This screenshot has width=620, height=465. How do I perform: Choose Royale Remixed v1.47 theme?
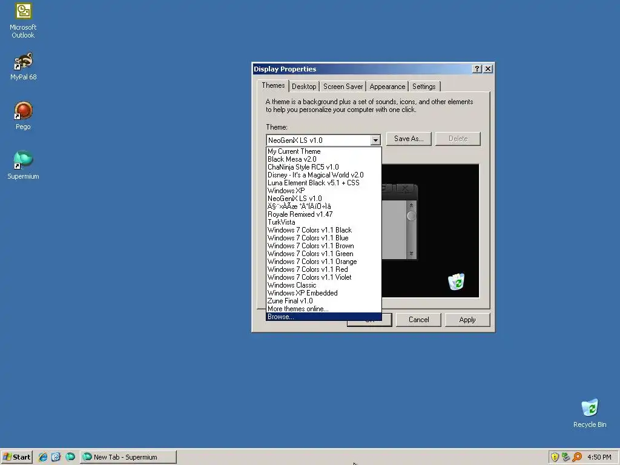[323, 214]
